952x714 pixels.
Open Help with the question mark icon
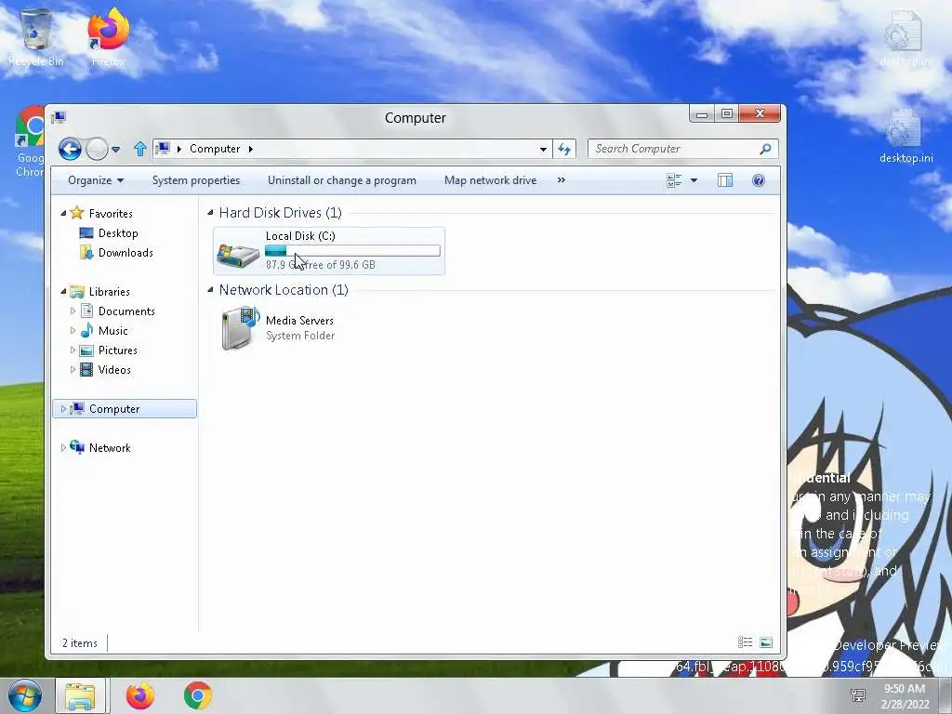(x=759, y=180)
